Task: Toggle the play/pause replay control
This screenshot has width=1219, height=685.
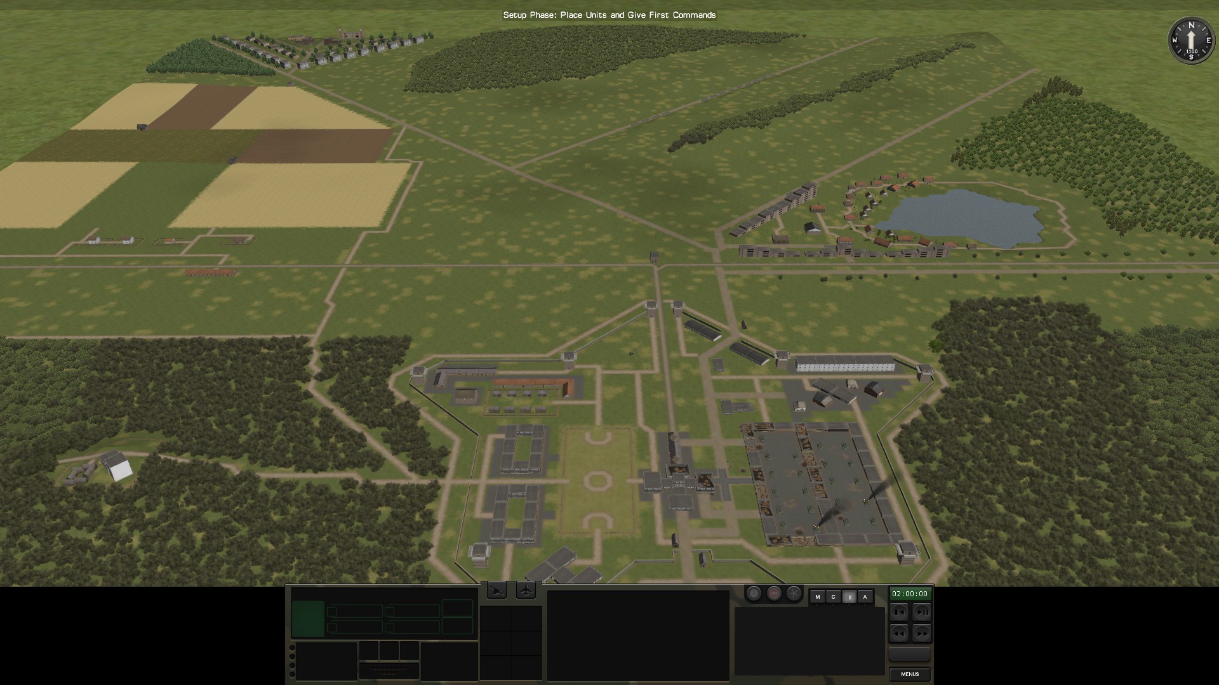Action: pyautogui.click(x=922, y=612)
